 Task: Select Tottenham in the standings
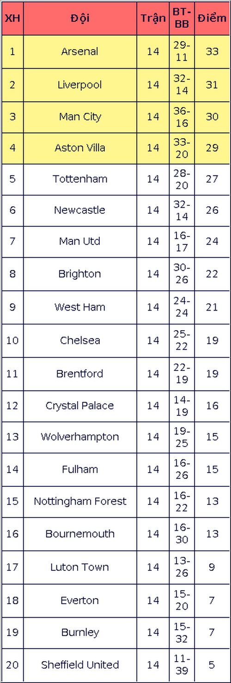click(x=79, y=179)
